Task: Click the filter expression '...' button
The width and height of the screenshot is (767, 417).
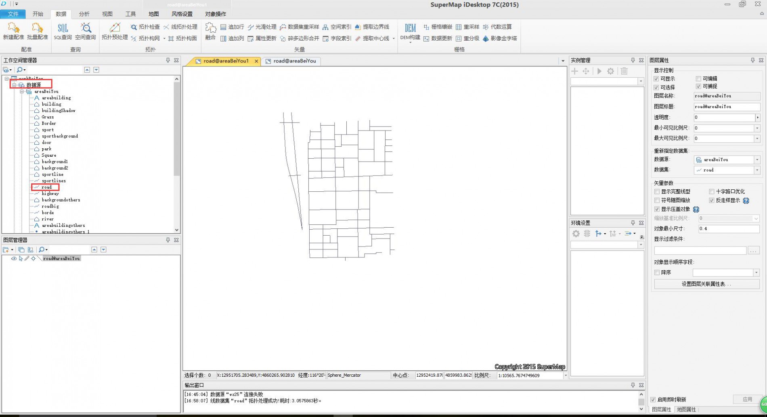Action: [753, 251]
